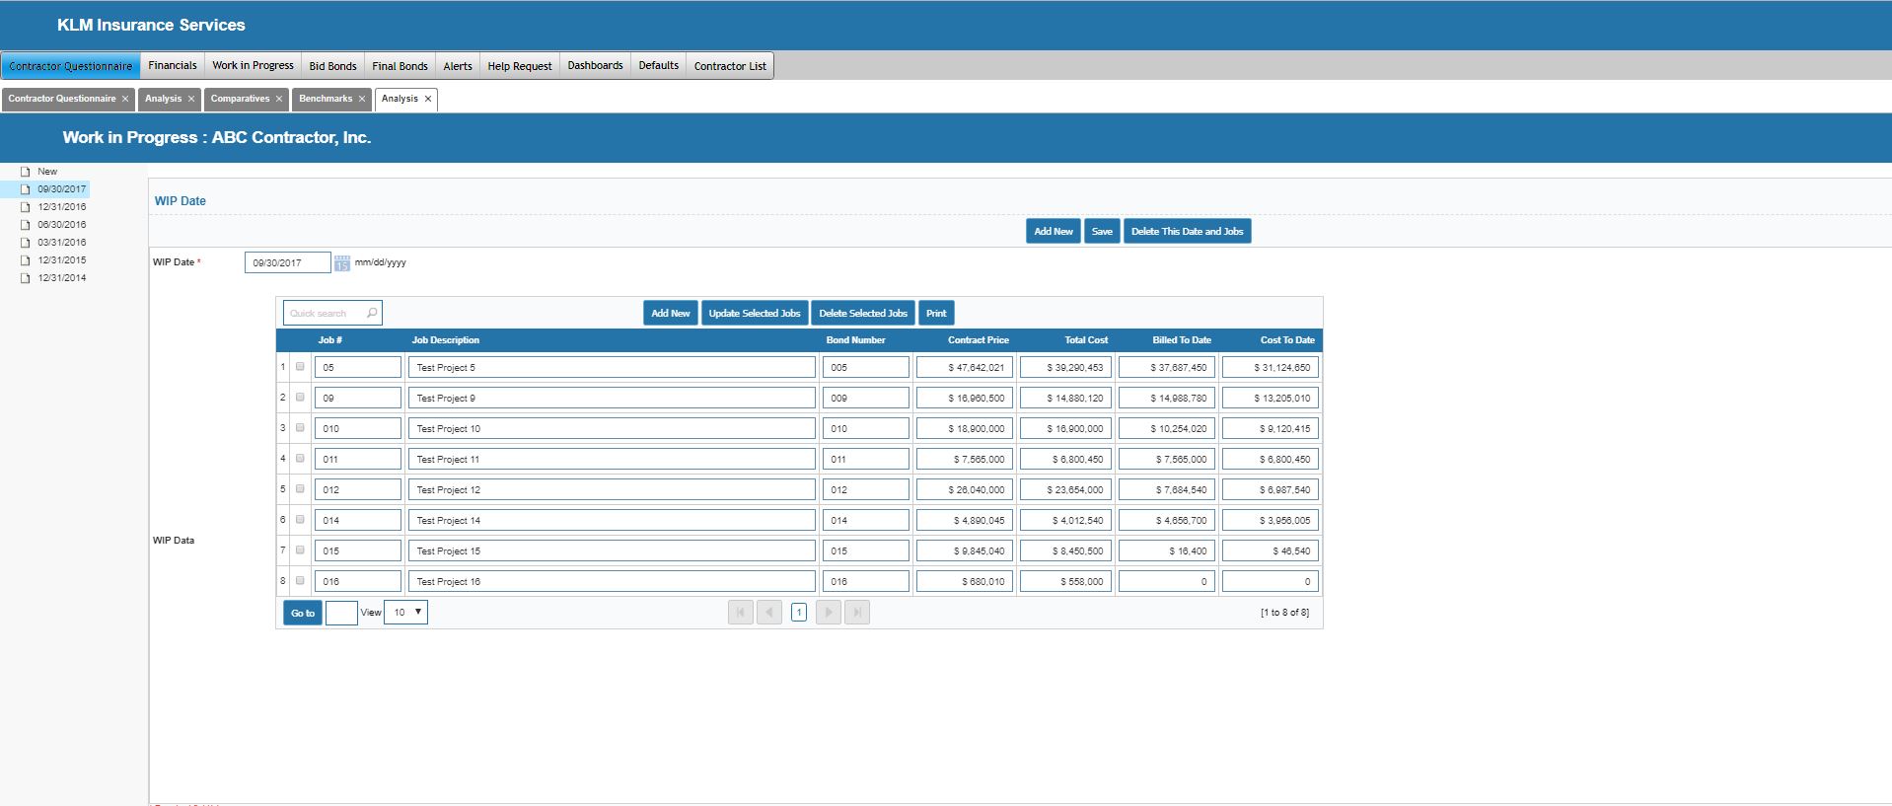Open the Bid Bonds menu tab
The image size is (1892, 806).
(332, 66)
